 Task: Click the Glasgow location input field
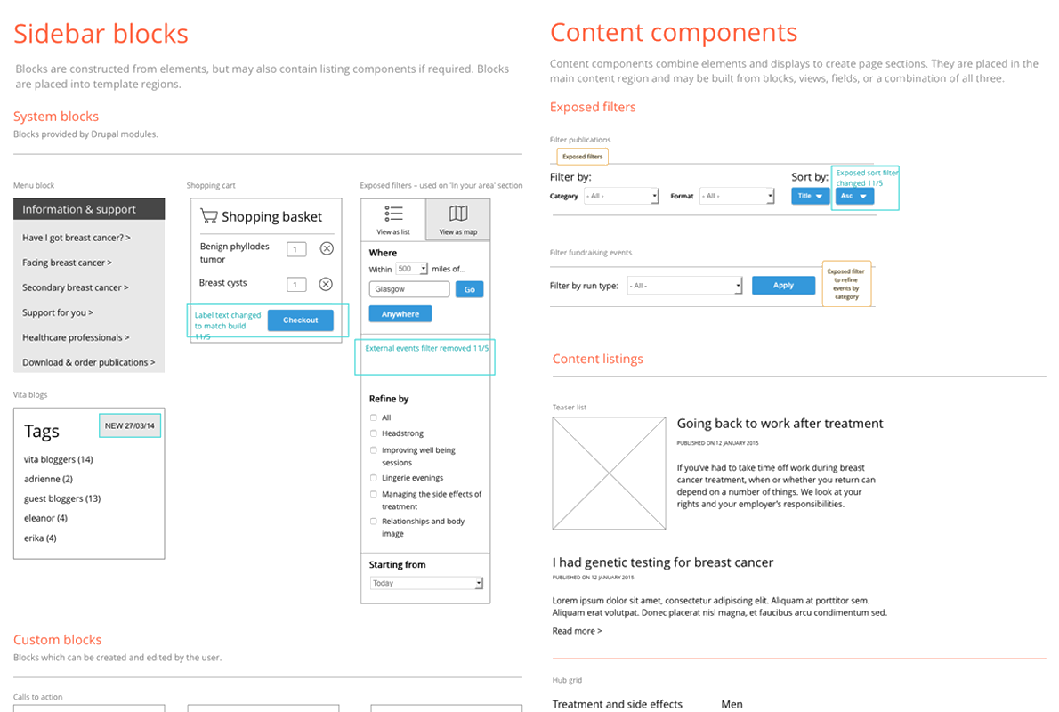tap(409, 289)
